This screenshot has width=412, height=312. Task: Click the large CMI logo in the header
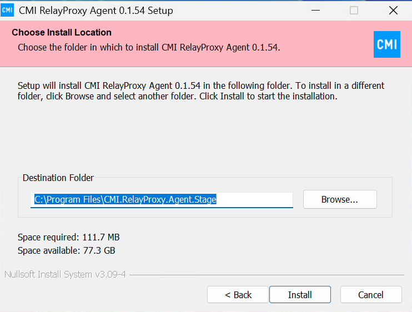[x=387, y=44]
